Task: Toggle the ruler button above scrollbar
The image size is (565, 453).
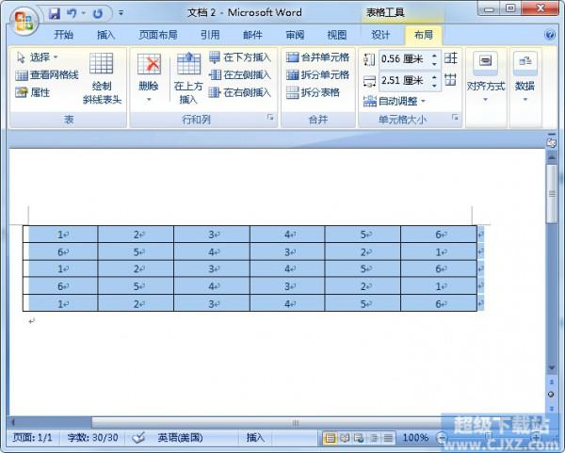Action: [x=551, y=143]
